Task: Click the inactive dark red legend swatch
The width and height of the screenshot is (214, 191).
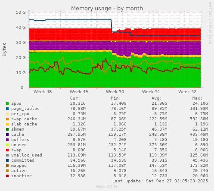Action: pyautogui.click(x=7, y=176)
